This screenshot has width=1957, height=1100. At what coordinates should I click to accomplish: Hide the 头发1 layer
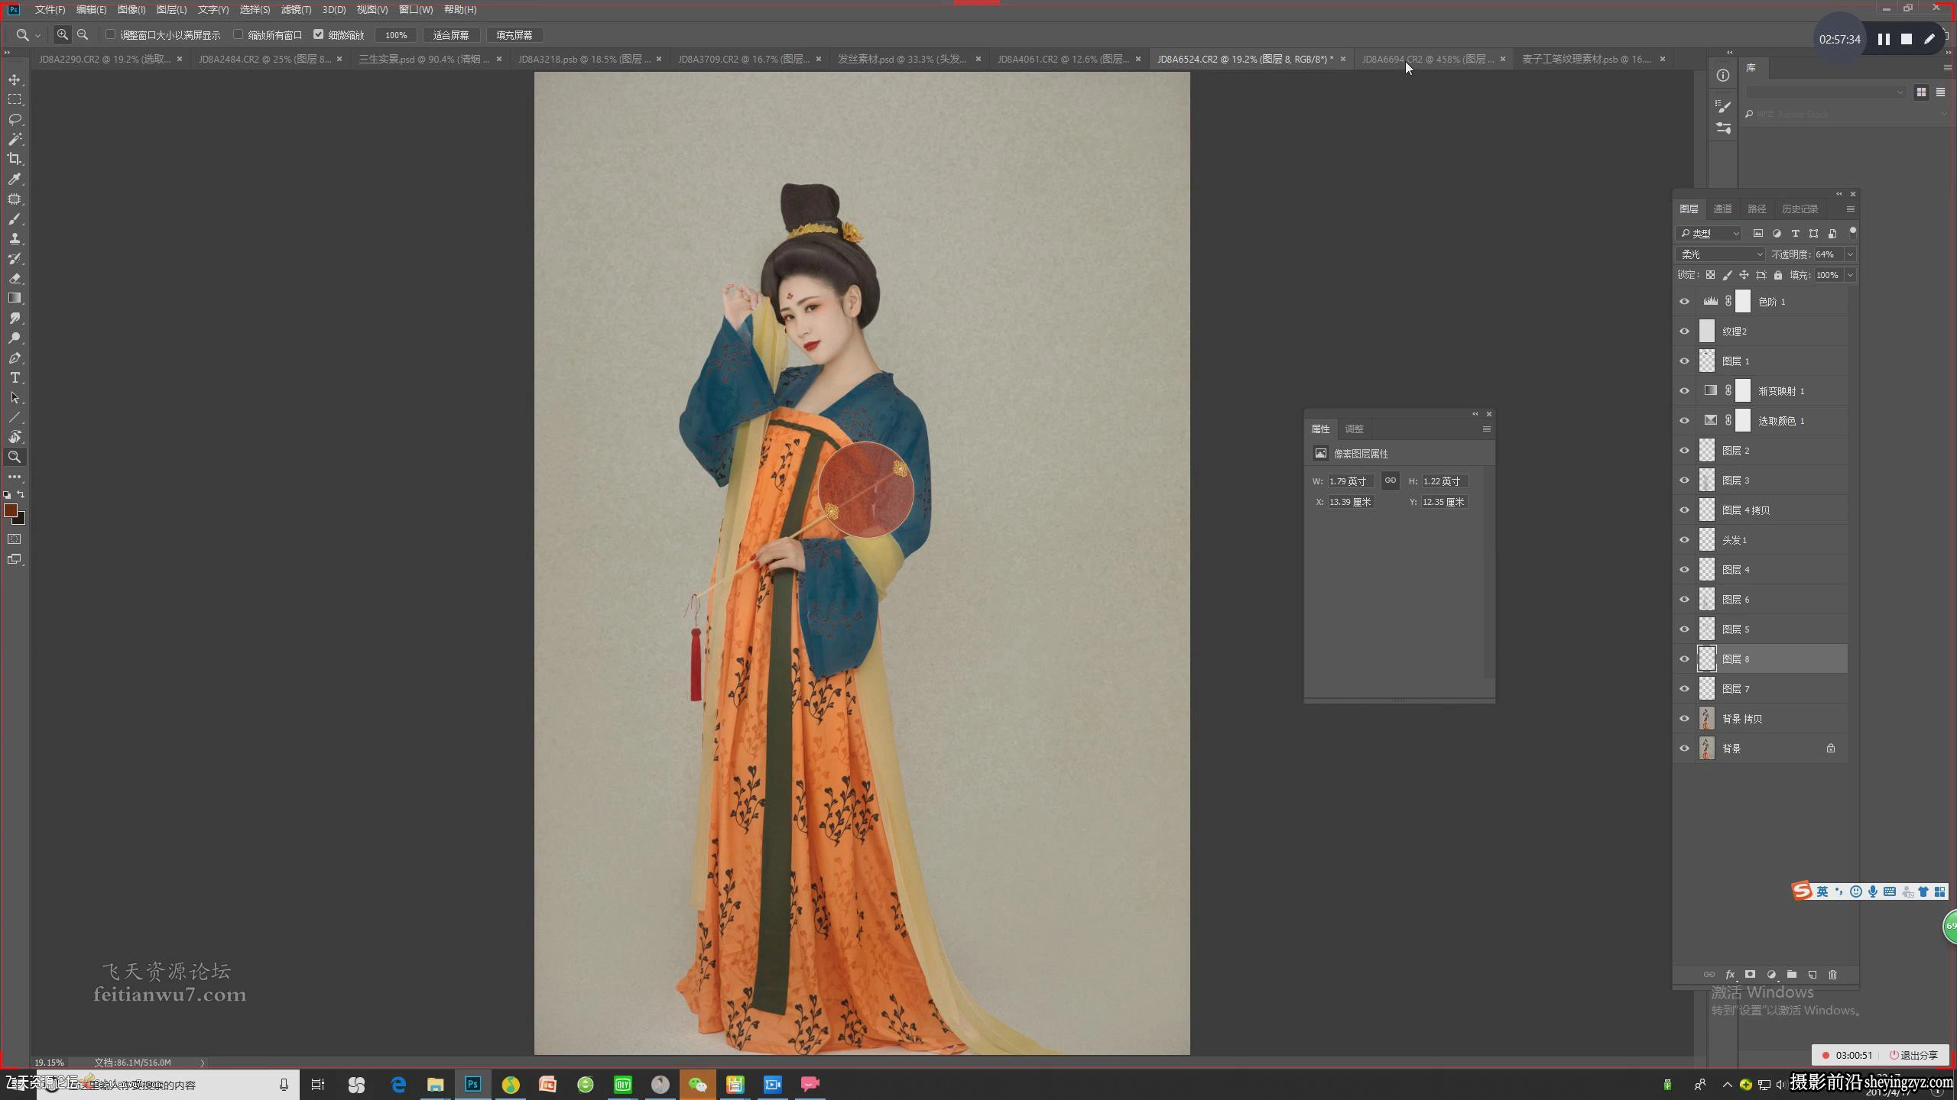tap(1684, 540)
